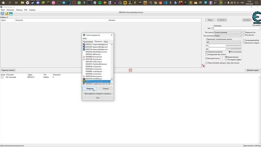
Task: Click the taskbar search magnifier icon
Action: point(10,3)
